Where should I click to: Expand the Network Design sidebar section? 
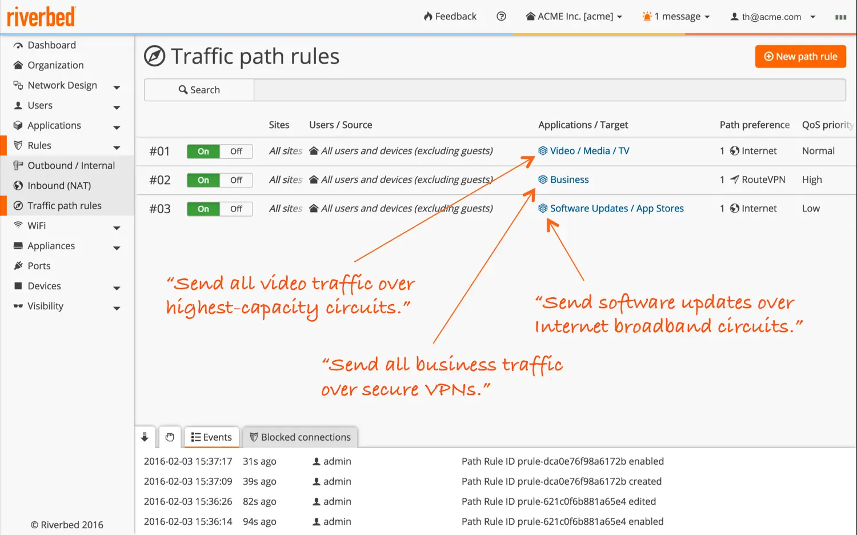[x=117, y=87]
